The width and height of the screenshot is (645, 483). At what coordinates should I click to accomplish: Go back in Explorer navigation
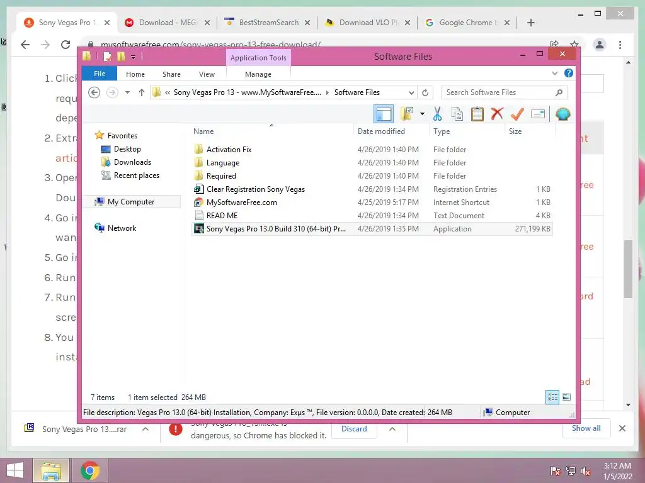tap(94, 92)
